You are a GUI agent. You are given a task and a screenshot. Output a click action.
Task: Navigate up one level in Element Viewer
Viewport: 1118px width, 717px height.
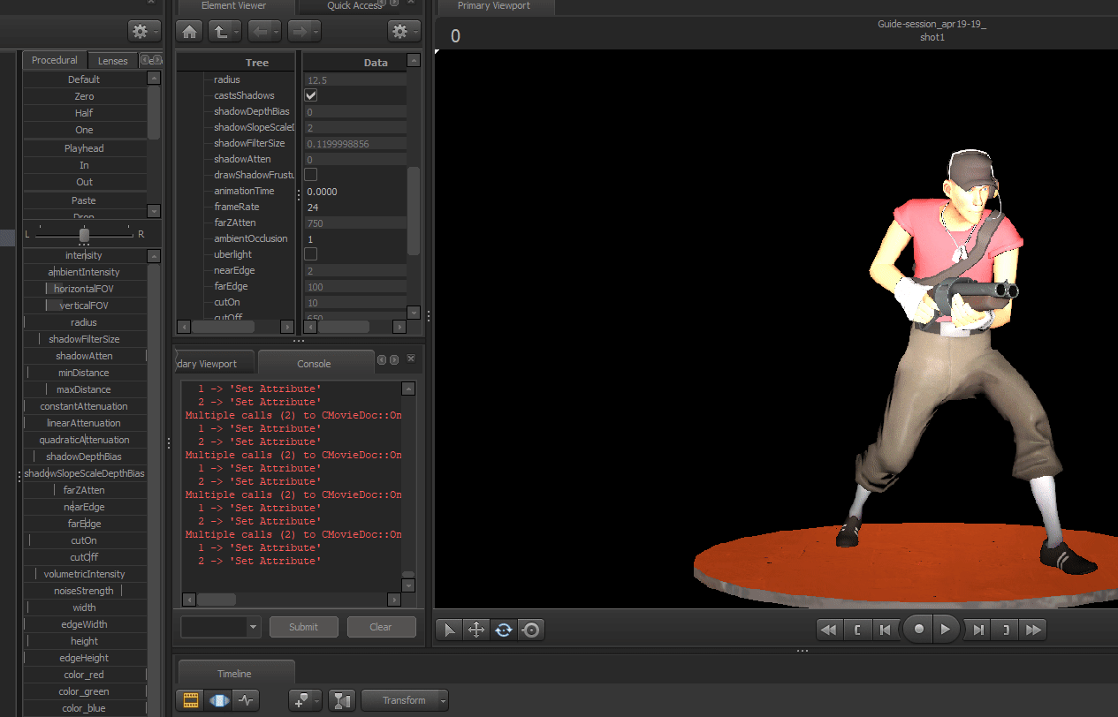click(219, 32)
